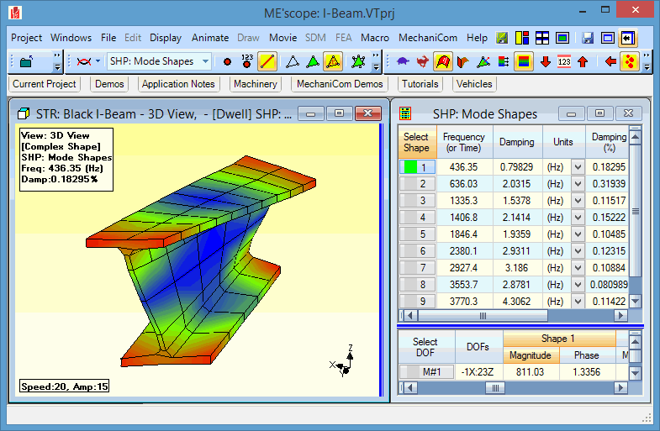Toggle the highlighted red deformation shape icon
The height and width of the screenshot is (431, 660).
pyautogui.click(x=443, y=62)
